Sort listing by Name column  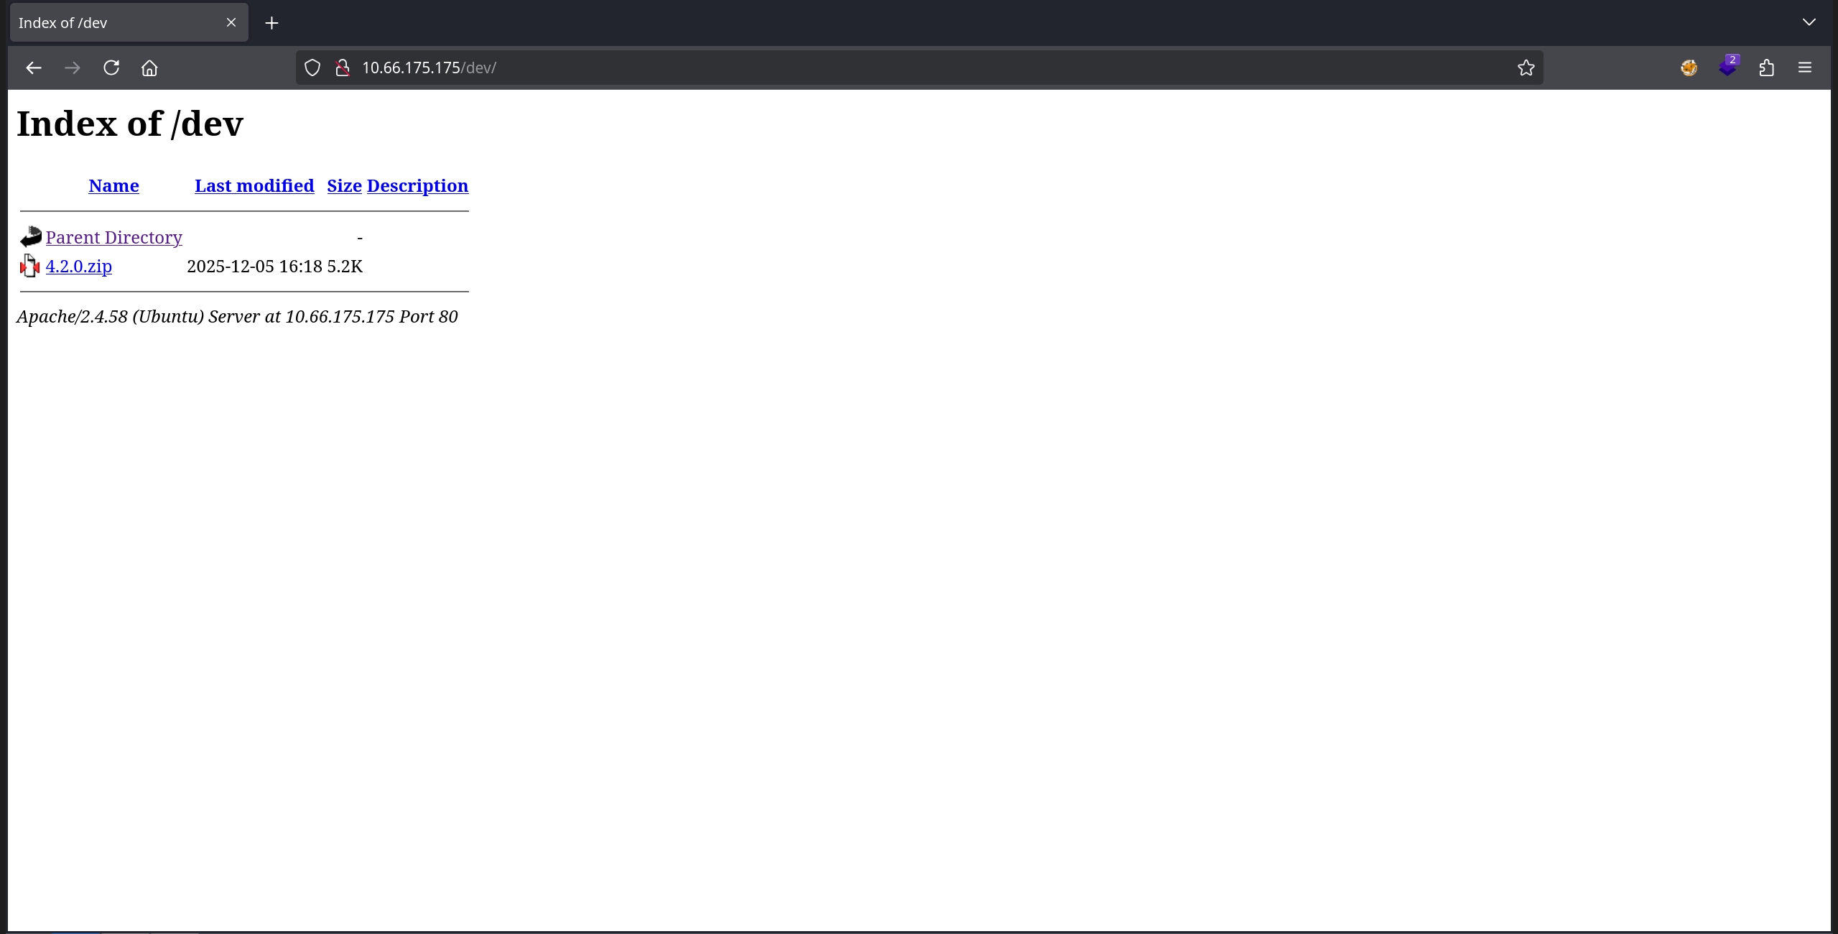point(113,186)
